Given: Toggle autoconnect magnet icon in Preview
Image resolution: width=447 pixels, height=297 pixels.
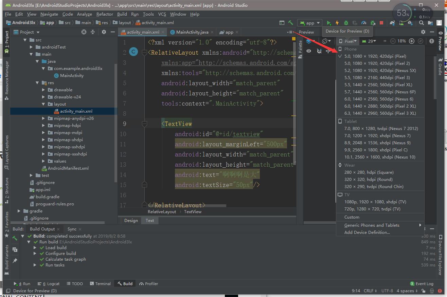Looking at the screenshot, I should (319, 51).
